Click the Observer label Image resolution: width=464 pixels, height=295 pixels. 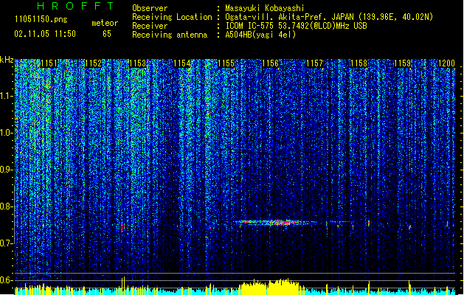(150, 8)
